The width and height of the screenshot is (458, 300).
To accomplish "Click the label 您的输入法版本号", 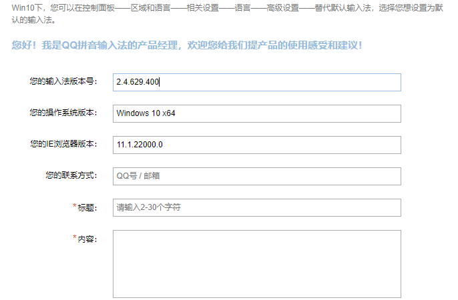I will coord(63,81).
